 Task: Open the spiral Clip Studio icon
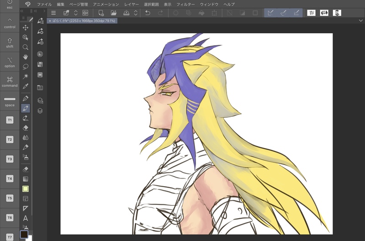click(85, 13)
